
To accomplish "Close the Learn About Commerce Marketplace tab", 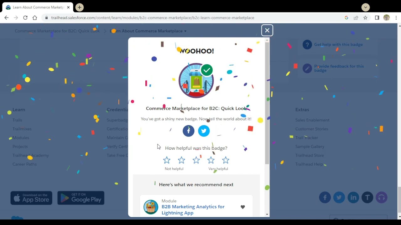I will tap(68, 7).
